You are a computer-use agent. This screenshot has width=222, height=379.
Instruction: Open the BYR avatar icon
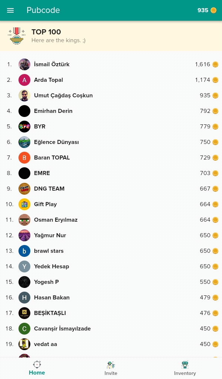coord(24,127)
